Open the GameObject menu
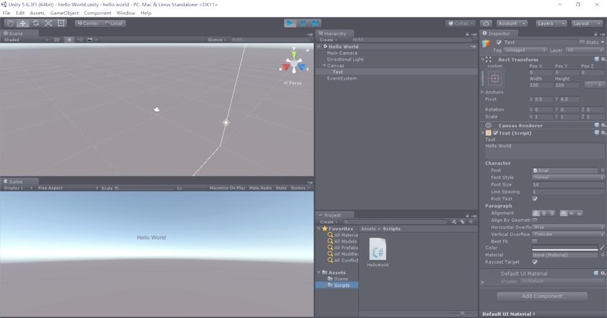Image resolution: width=607 pixels, height=318 pixels. [65, 13]
